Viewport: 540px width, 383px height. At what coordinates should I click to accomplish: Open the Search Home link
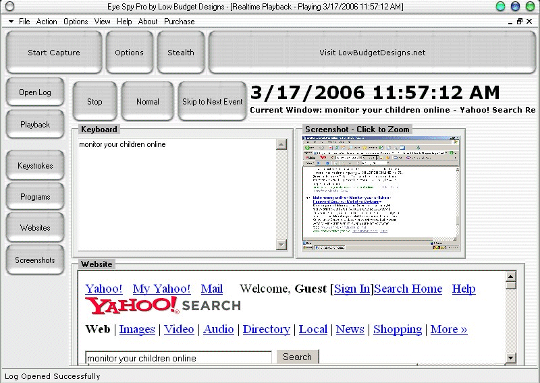point(408,289)
